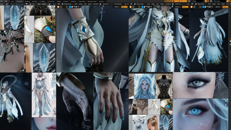
Task: Open the View menu in character back-view viewport
Action: [209, 4]
